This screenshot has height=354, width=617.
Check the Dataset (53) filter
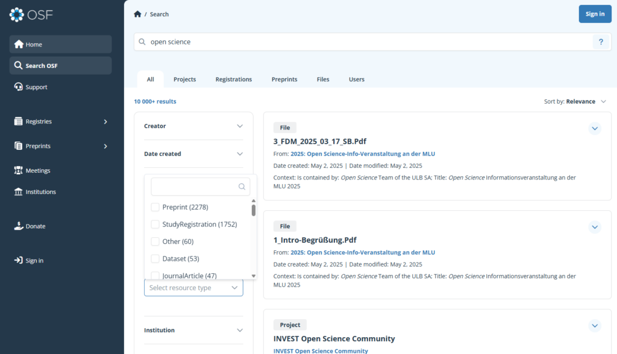point(155,258)
